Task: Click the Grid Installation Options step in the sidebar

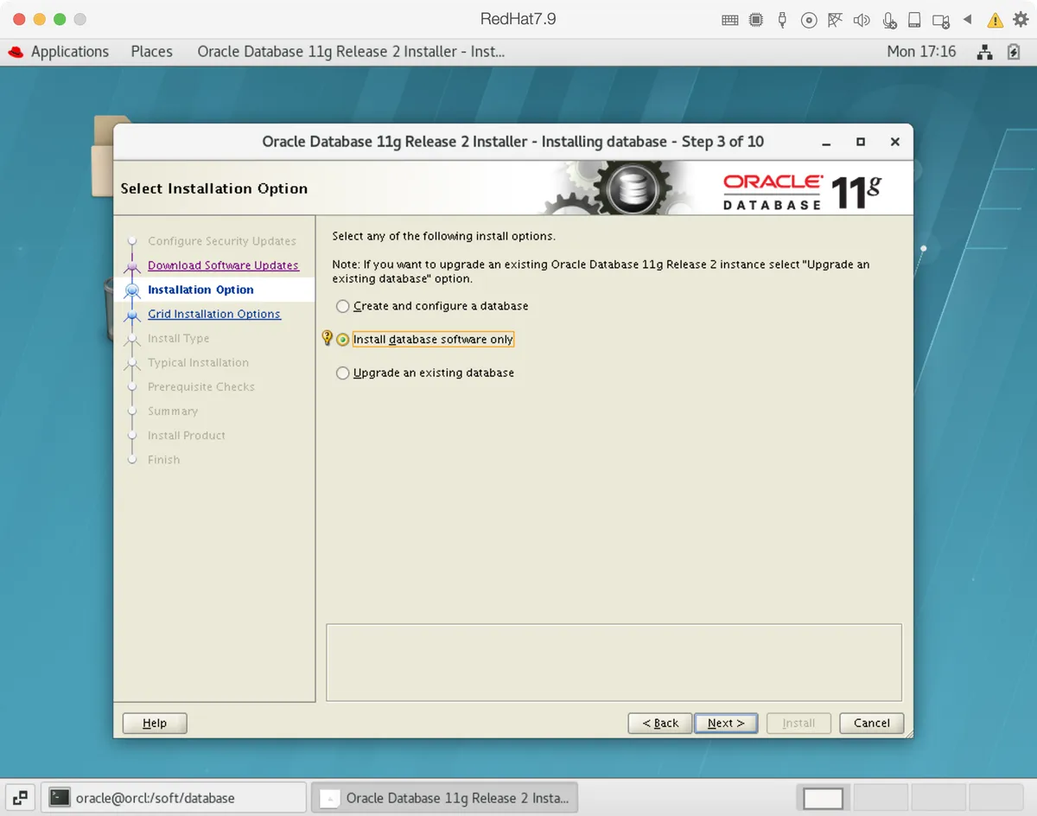Action: click(213, 314)
